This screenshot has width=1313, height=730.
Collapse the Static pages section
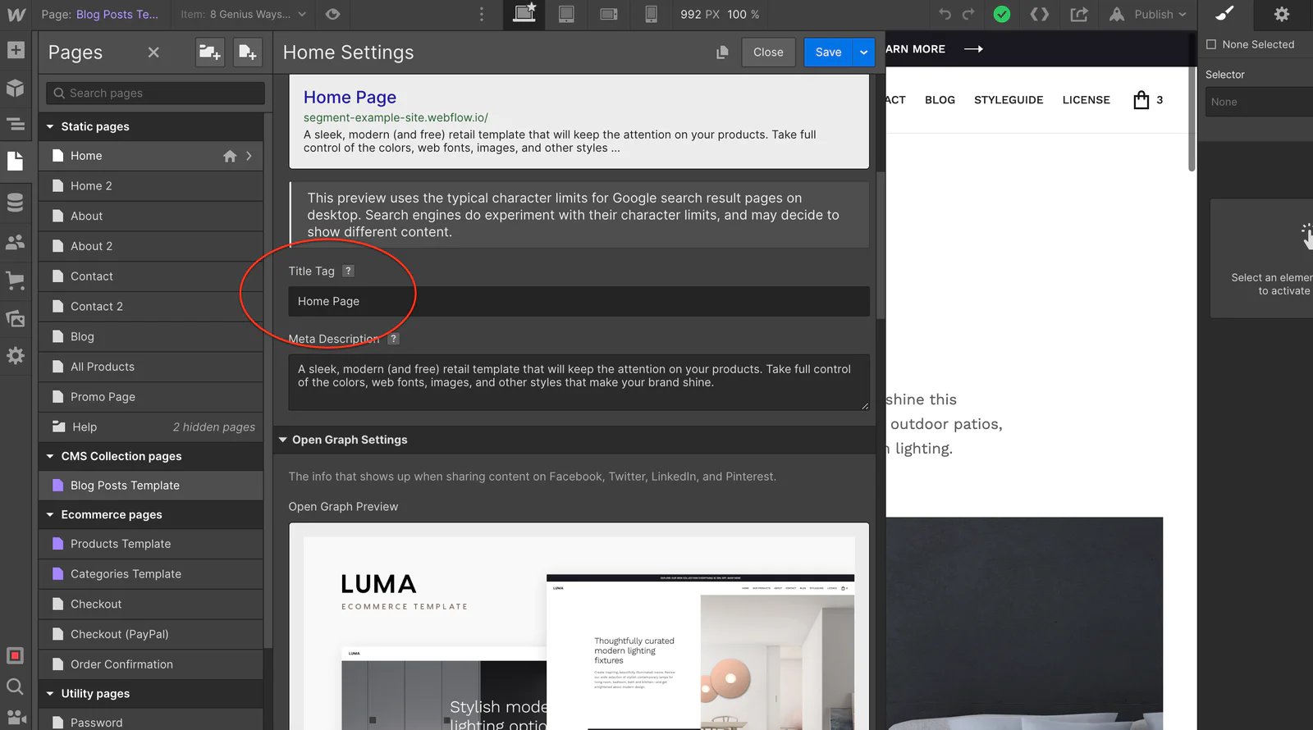(x=50, y=126)
